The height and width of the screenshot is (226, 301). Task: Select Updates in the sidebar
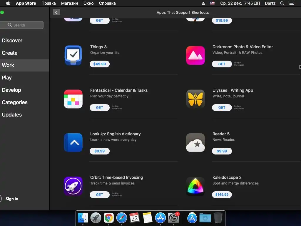[25, 114]
